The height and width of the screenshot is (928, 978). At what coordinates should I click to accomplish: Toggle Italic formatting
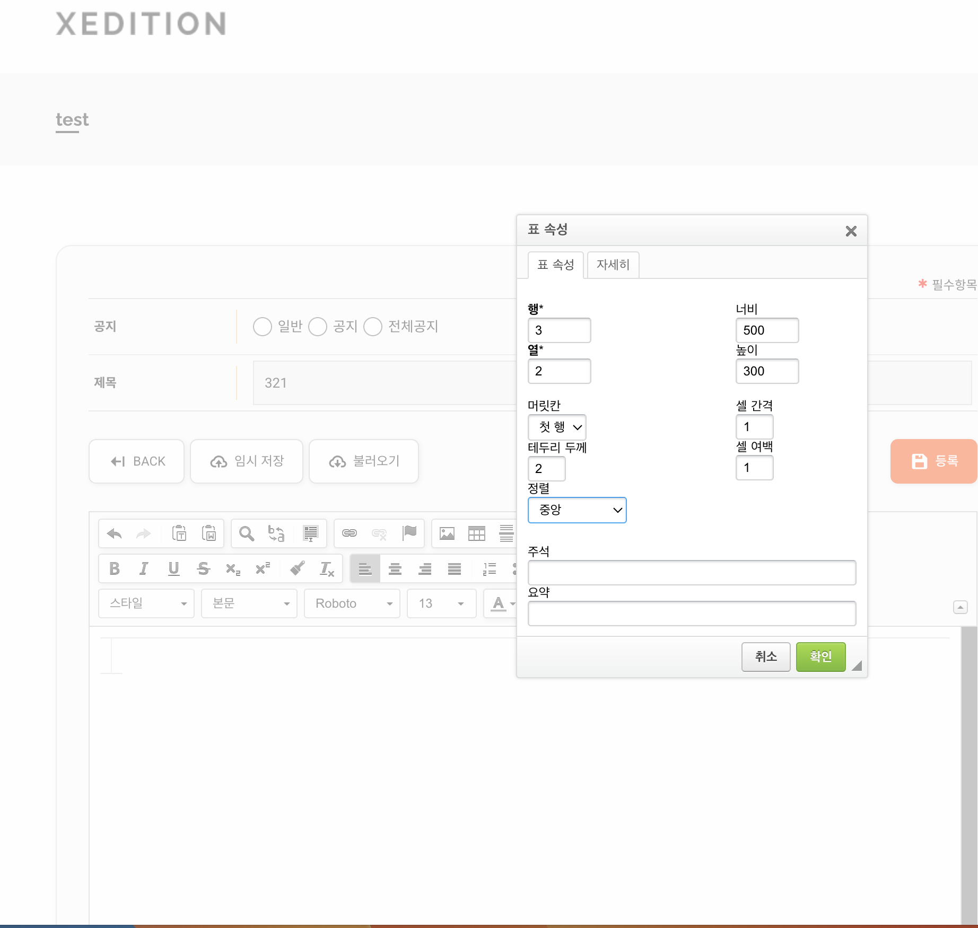click(x=144, y=569)
